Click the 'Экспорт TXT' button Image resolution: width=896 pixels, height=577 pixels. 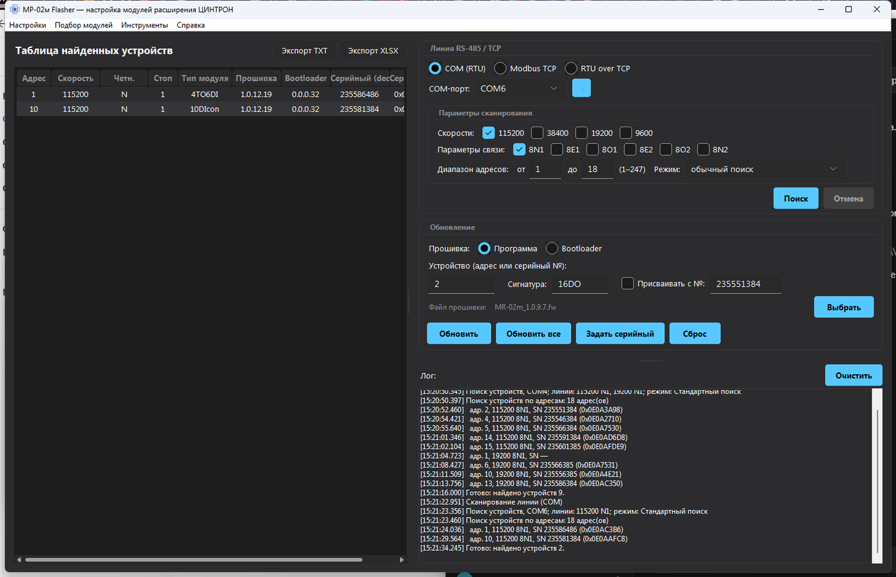305,51
